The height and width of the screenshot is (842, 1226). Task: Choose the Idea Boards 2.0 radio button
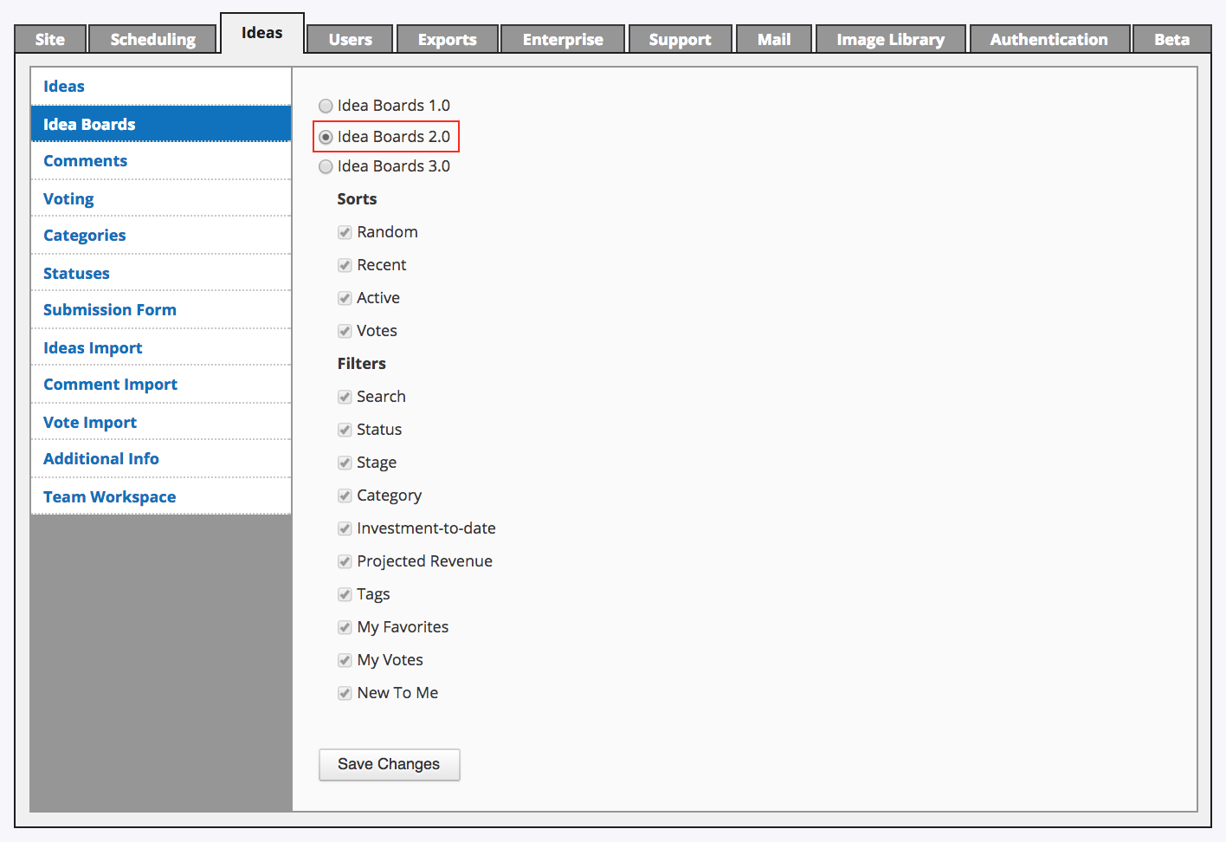coord(326,137)
